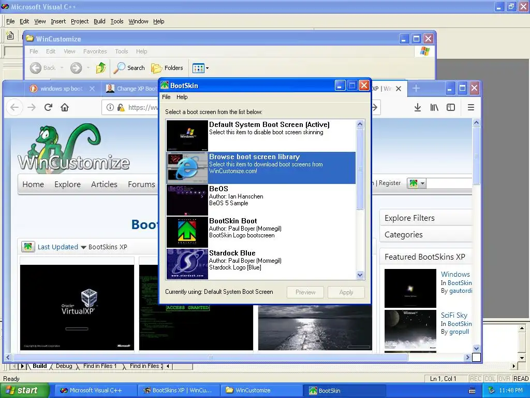The height and width of the screenshot is (398, 530).
Task: Open Visual C++ Project menu
Action: (x=80, y=21)
